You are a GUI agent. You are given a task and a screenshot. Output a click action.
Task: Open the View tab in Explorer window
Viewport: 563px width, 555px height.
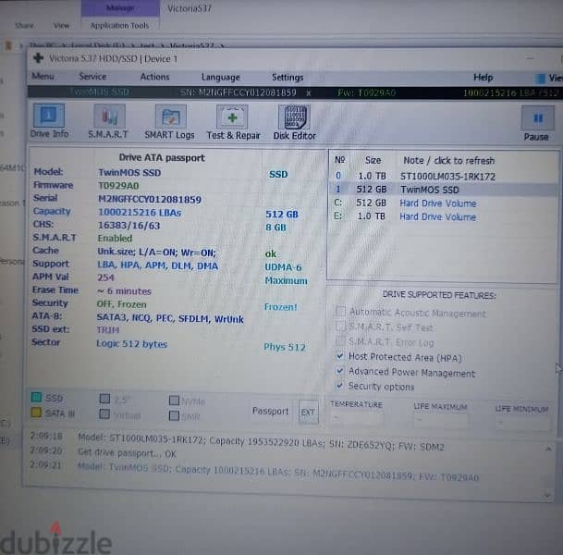point(61,26)
